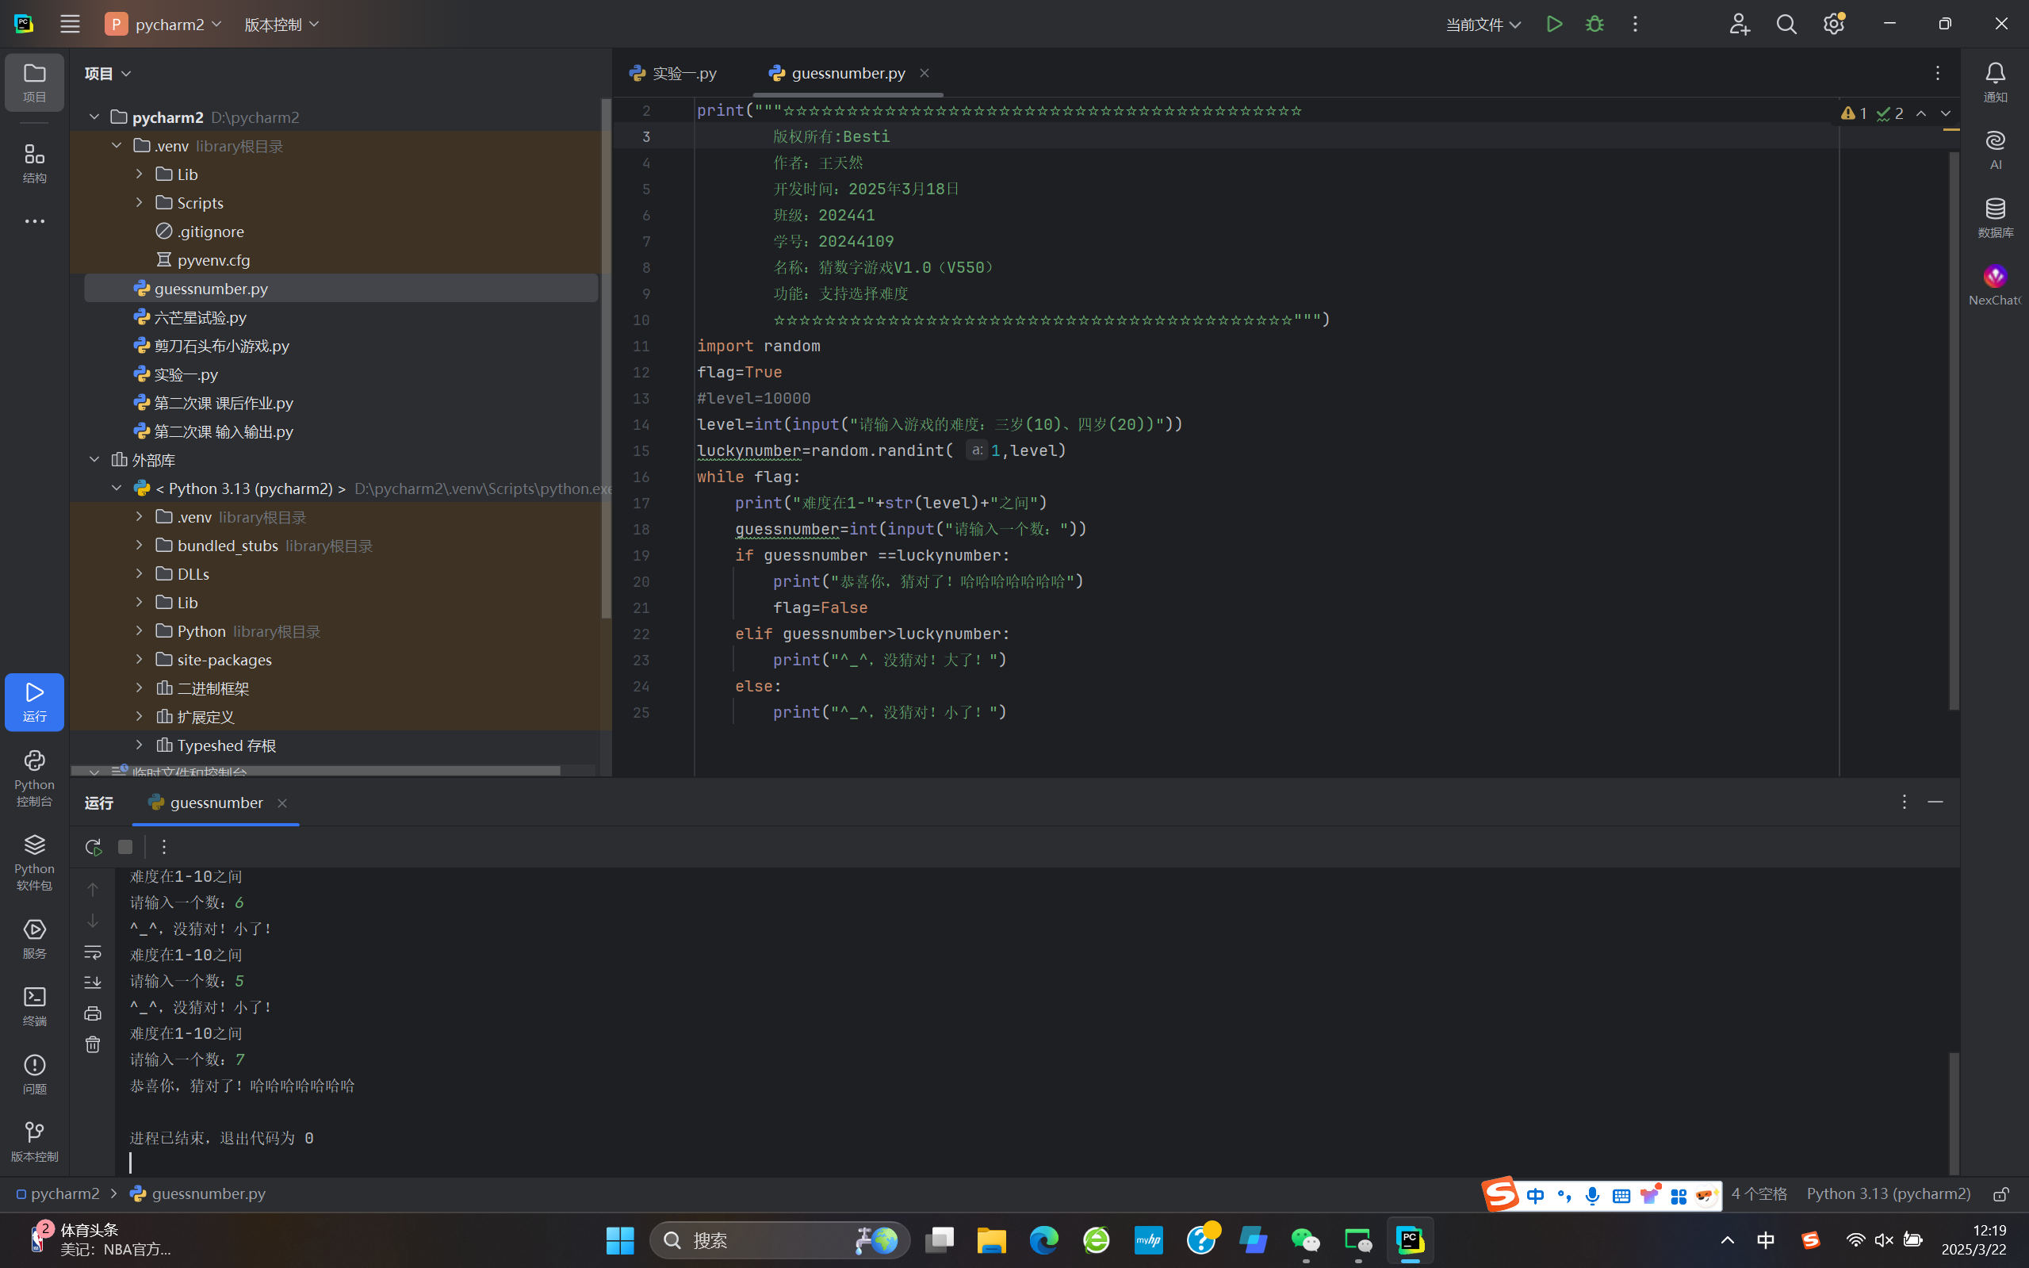Run the current file with the green play icon
This screenshot has width=2029, height=1268.
(x=1553, y=25)
